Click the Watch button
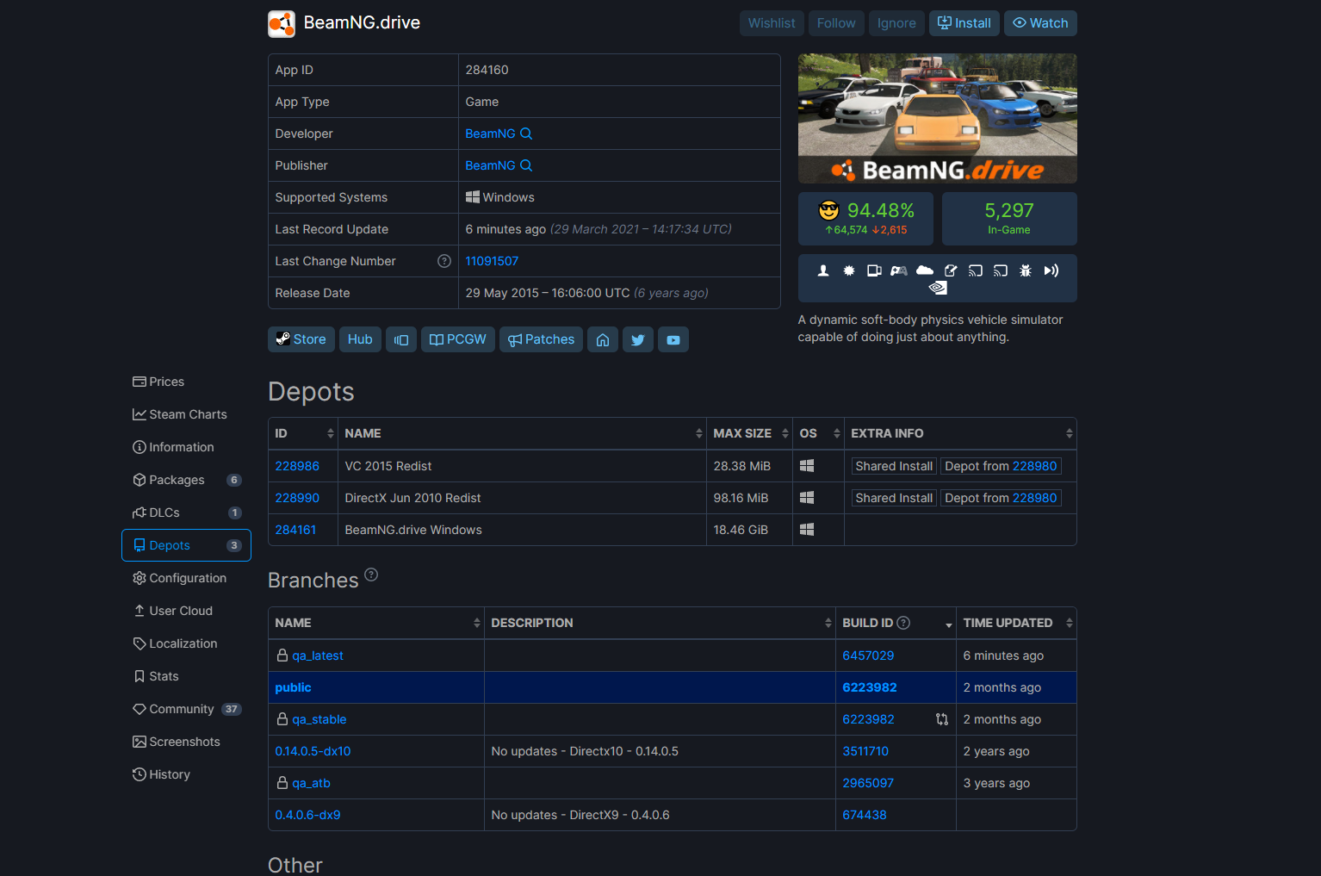 click(1040, 23)
